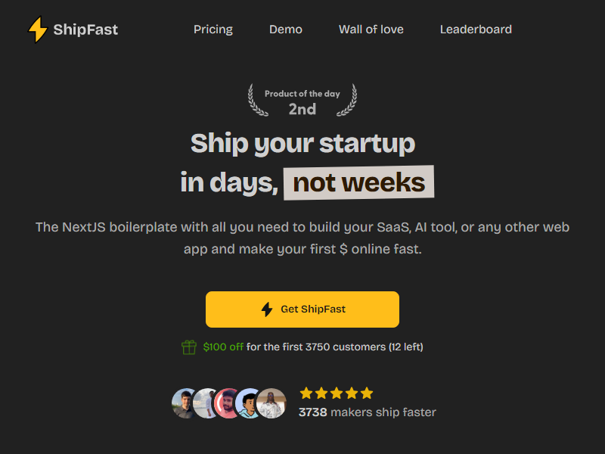Open the Pricing nav link
Viewport: 605px width, 454px height.
[213, 30]
